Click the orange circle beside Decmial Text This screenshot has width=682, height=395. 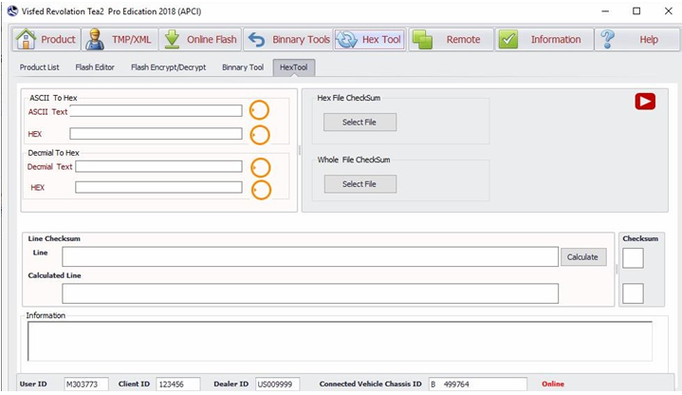click(260, 167)
